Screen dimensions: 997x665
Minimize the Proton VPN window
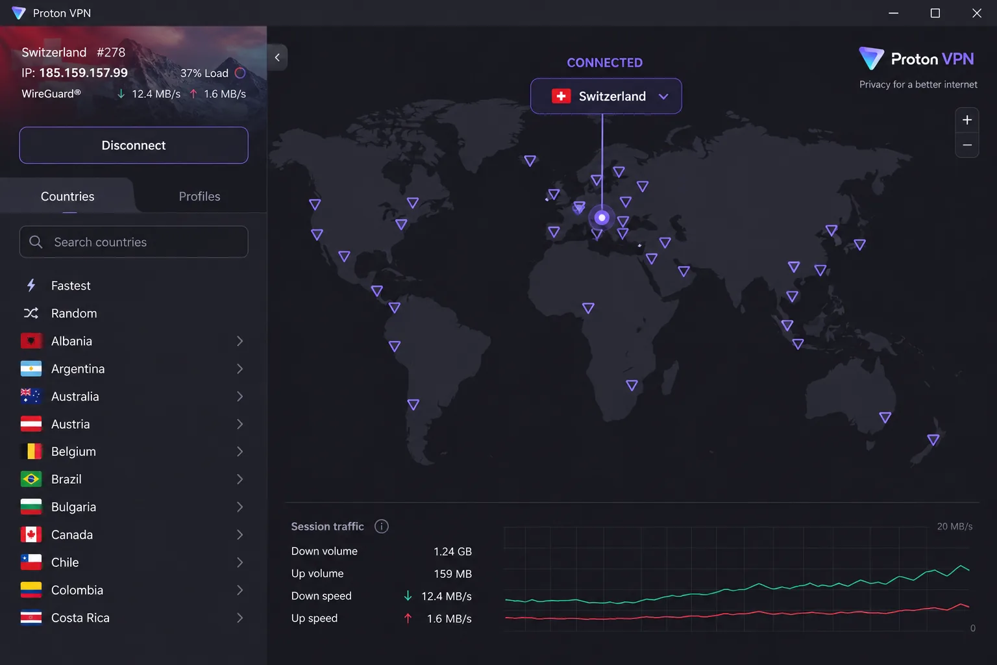[x=894, y=13]
